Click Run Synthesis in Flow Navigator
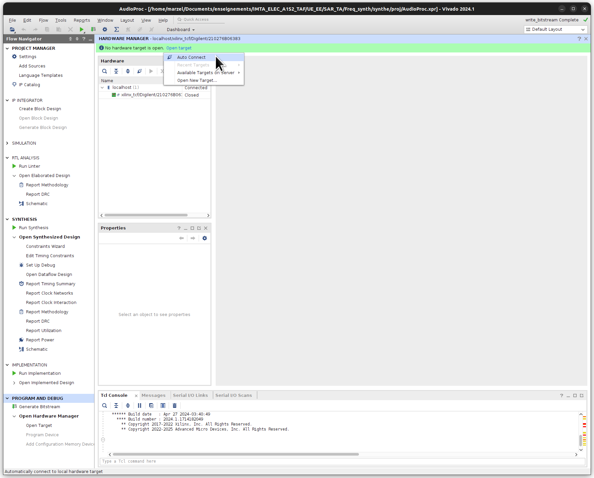The height and width of the screenshot is (478, 594). (34, 228)
